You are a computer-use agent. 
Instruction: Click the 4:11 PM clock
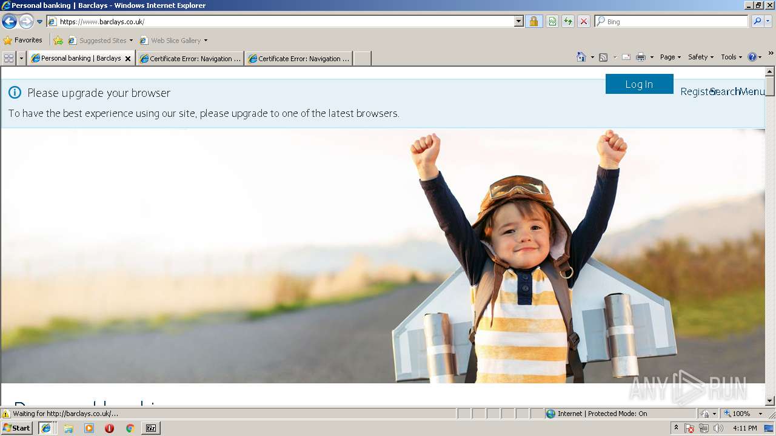[x=744, y=428]
